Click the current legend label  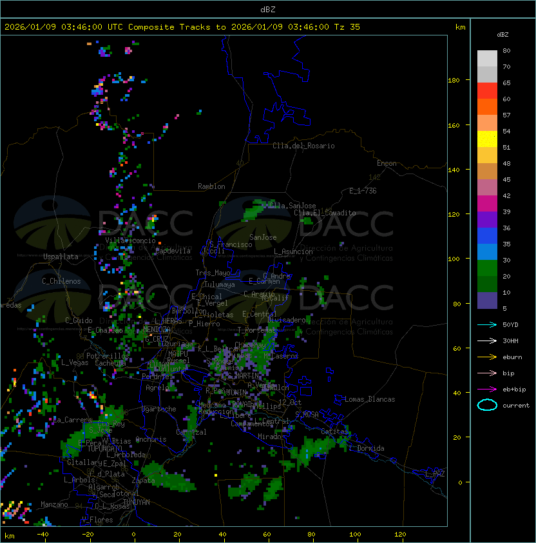pos(516,405)
